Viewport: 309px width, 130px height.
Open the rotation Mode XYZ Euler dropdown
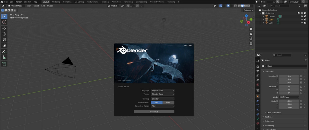pos(289,97)
